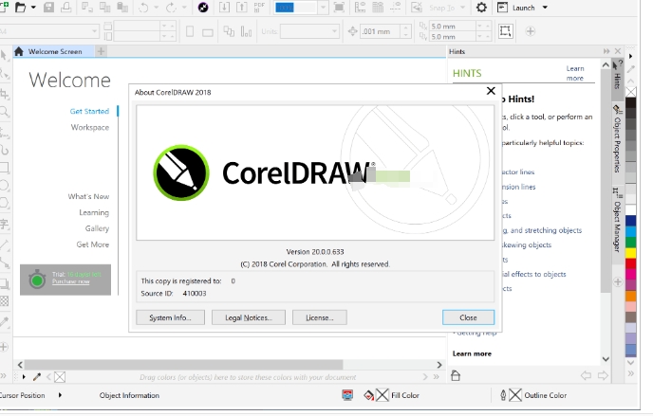This screenshot has height=416, width=653.
Task: Open the Object Manager docker tab
Action: pos(617,220)
